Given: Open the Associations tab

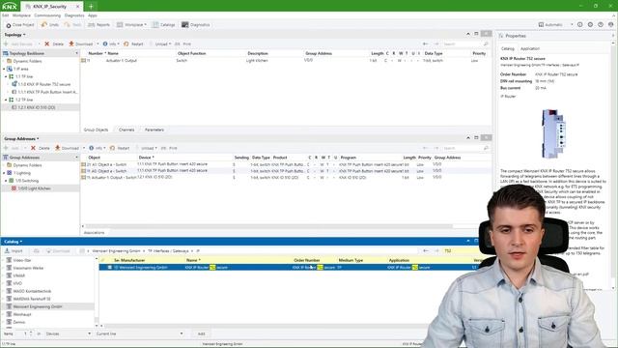Looking at the screenshot, I should click(x=95, y=233).
